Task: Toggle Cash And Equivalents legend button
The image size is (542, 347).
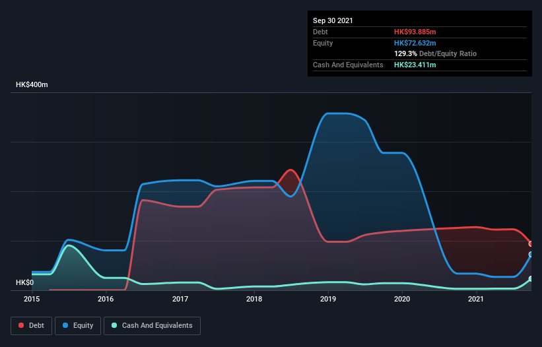Action: [x=152, y=326]
